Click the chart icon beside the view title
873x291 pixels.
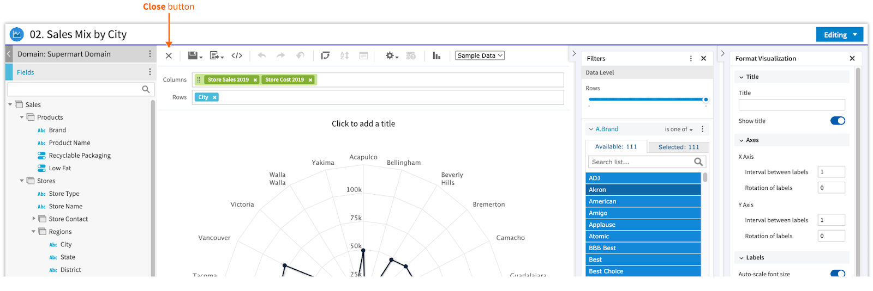tap(17, 34)
